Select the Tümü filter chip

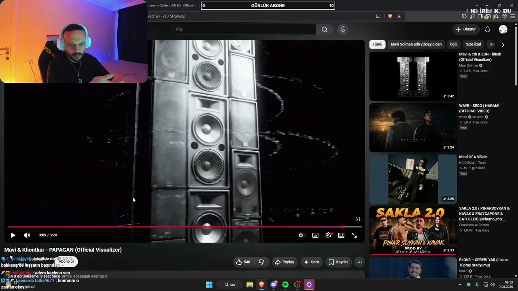click(x=377, y=44)
